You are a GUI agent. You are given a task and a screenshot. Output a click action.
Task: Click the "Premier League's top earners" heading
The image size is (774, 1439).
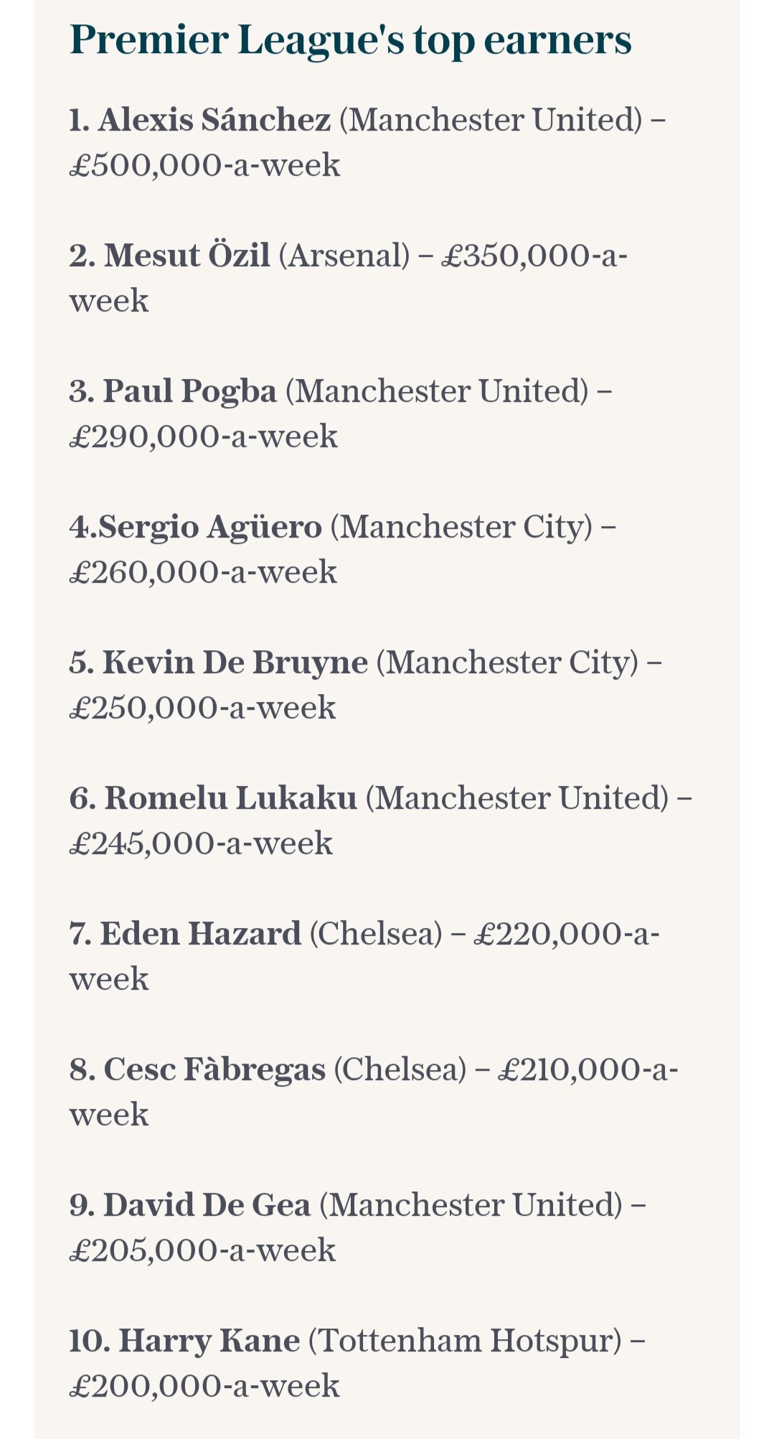(x=350, y=40)
